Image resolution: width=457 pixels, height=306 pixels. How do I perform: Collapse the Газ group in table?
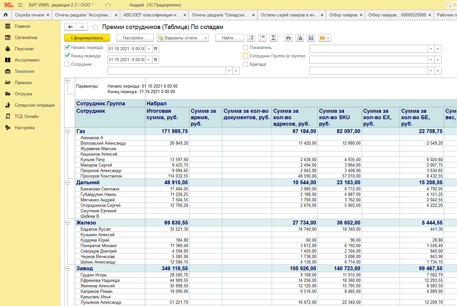click(x=68, y=131)
